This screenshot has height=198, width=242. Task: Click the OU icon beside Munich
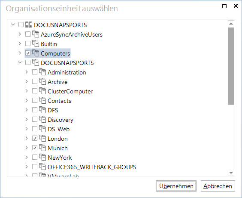click(x=42, y=148)
